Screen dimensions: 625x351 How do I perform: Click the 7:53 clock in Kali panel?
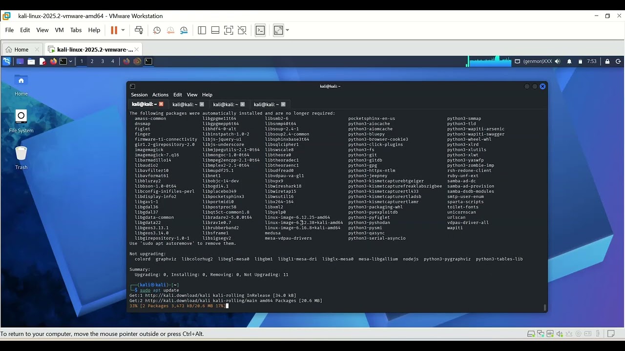592,61
